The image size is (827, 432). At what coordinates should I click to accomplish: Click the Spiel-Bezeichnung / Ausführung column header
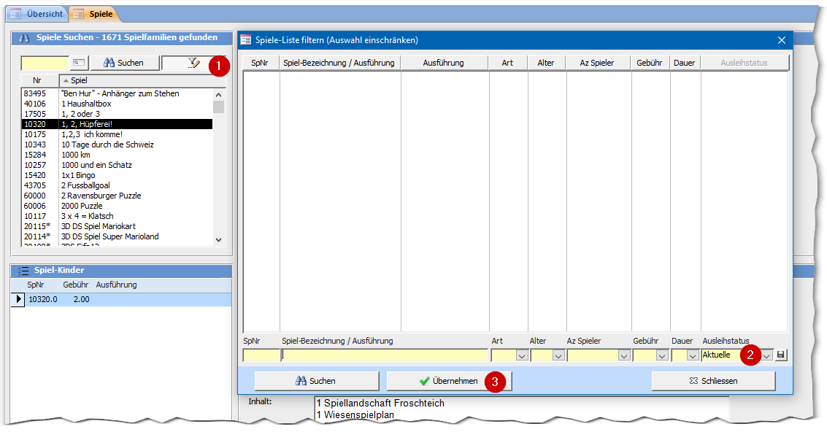[339, 63]
